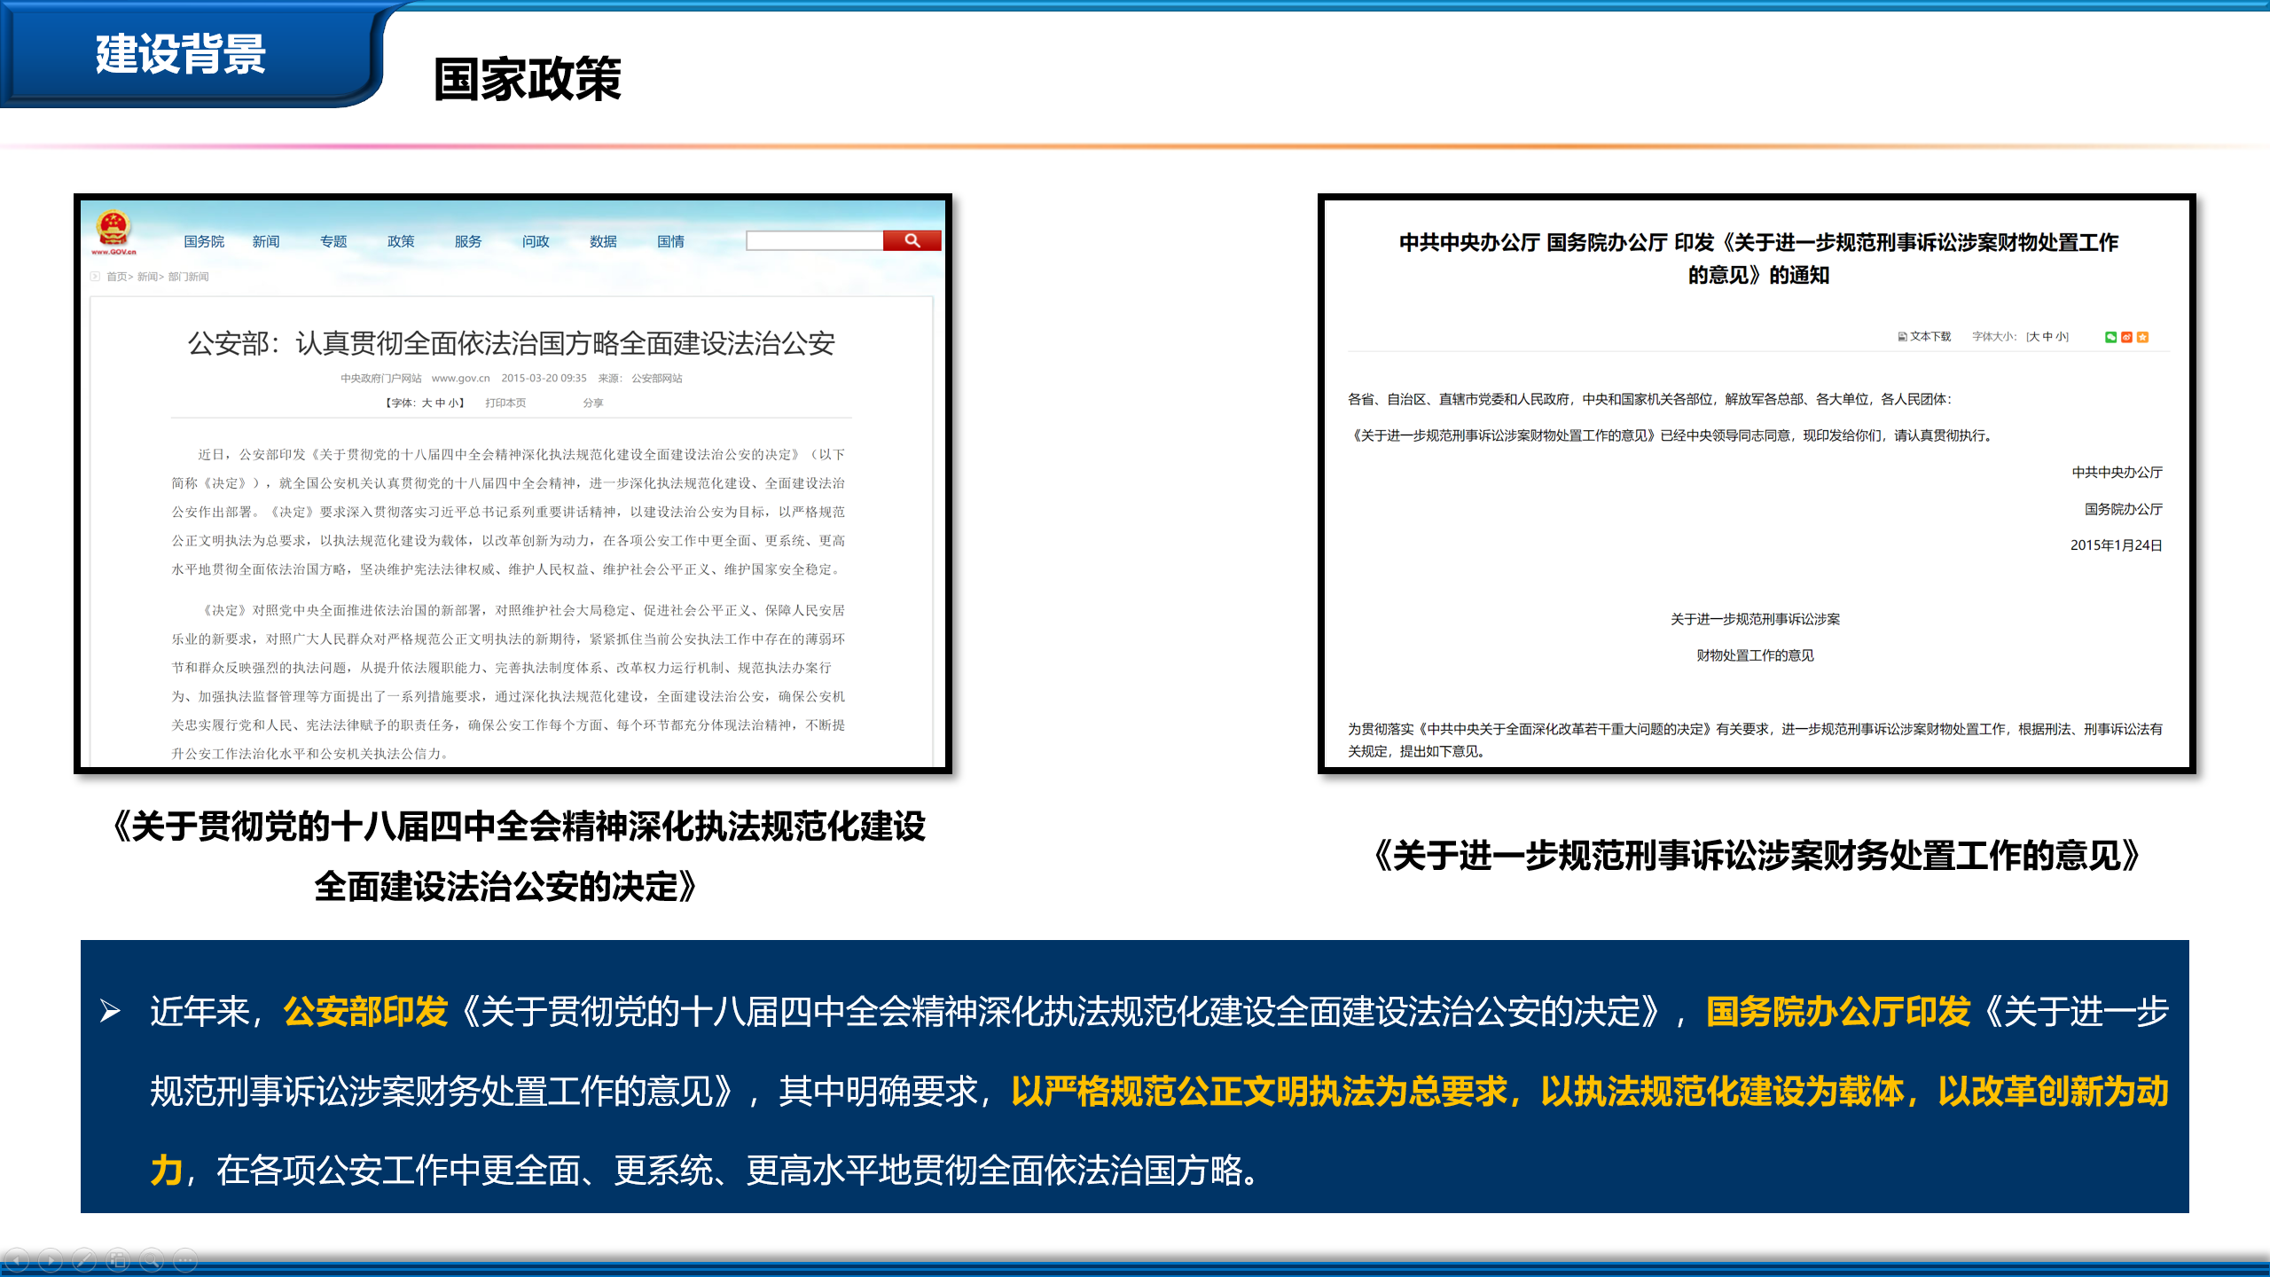
Task: Select the 国务院 navigation menu item
Action: (x=204, y=241)
